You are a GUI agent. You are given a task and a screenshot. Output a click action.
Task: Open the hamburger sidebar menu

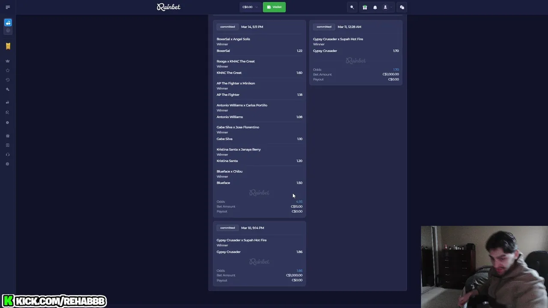point(7,7)
